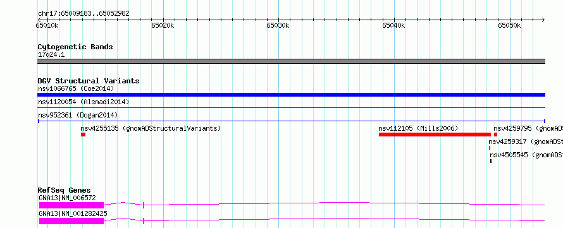This screenshot has height=228, width=563.
Task: Click the DGV Structural Variants track title
Action: point(89,81)
